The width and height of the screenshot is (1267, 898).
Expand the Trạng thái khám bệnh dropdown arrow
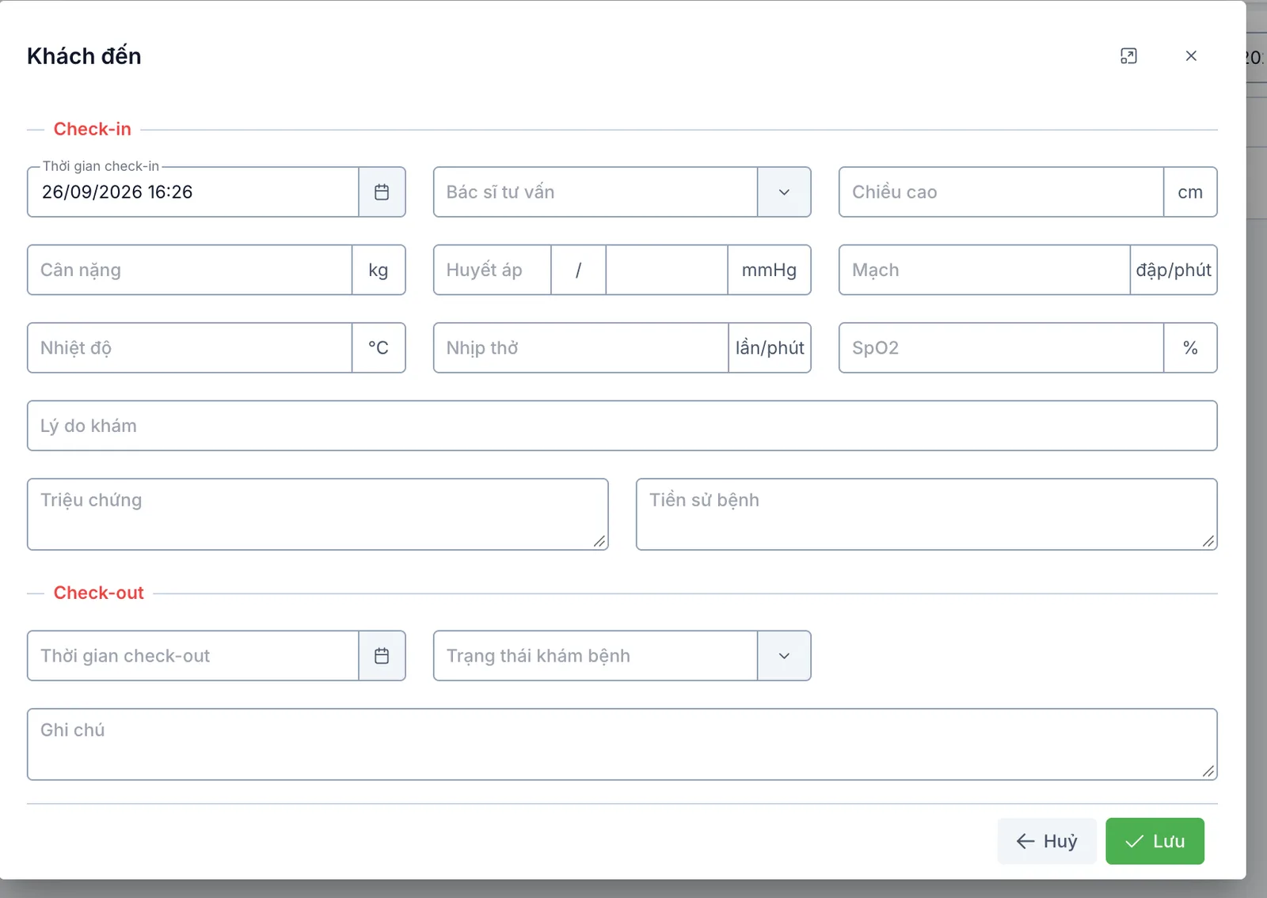point(784,655)
